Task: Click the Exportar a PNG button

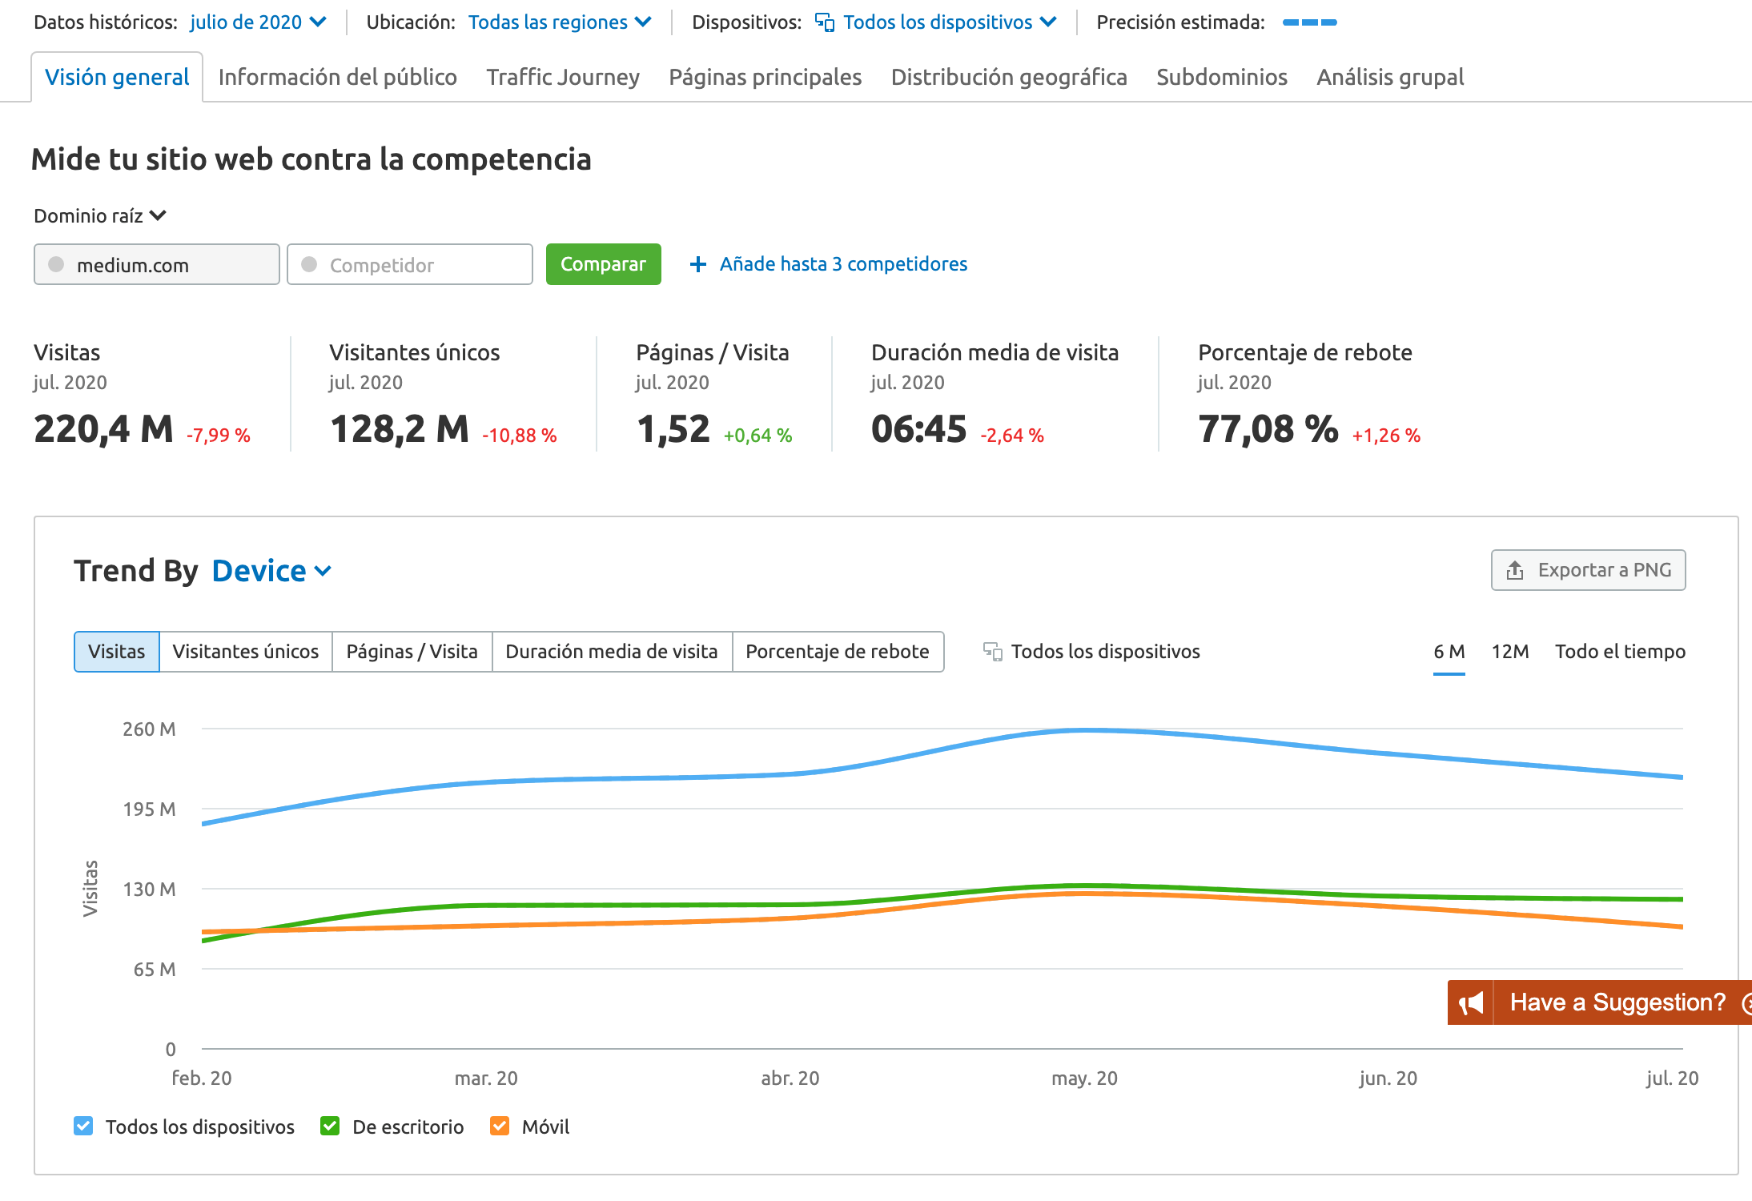Action: (x=1589, y=570)
